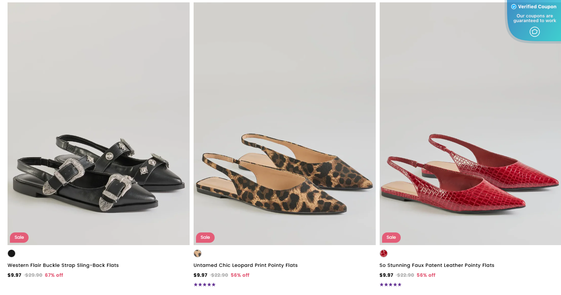
Task: Click the star rating under leopard flats
Action: coord(204,285)
